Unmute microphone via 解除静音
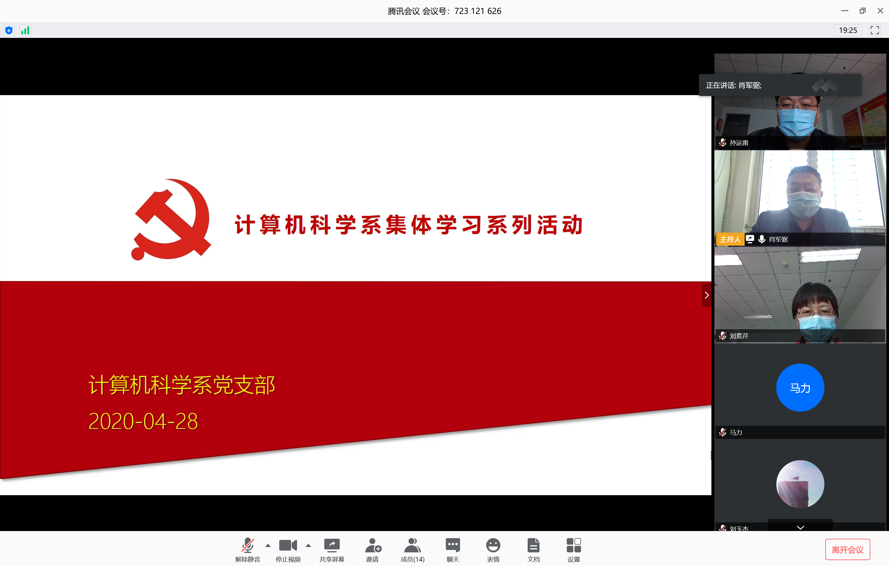Viewport: 889px width, 566px height. pos(248,550)
